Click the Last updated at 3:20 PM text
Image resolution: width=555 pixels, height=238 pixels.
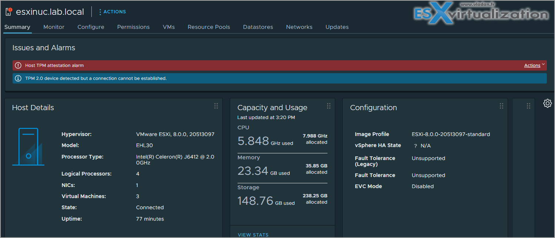point(266,118)
